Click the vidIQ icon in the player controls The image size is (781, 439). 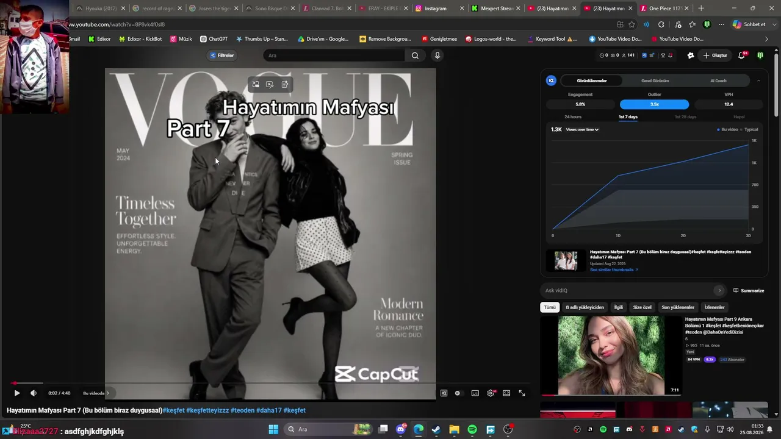click(x=444, y=393)
